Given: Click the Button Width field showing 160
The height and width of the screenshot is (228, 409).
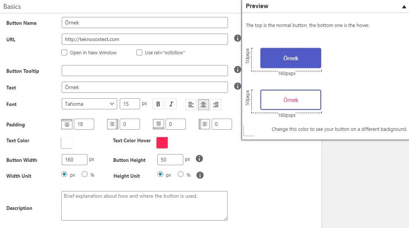Looking at the screenshot, I should (75, 160).
